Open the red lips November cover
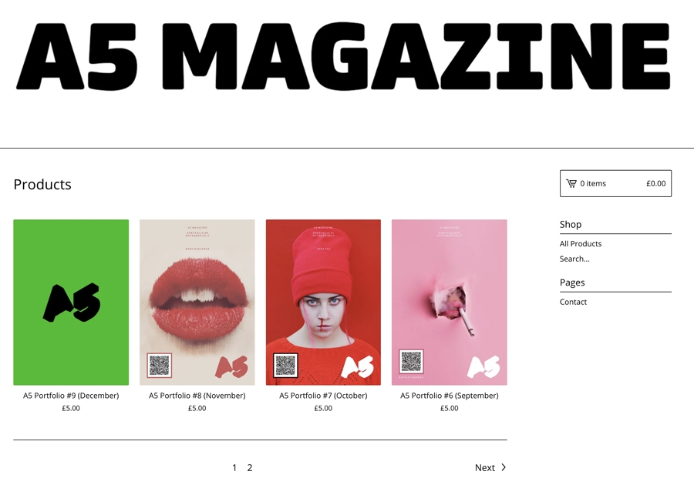Screen dimensions: 694x488 point(197,302)
